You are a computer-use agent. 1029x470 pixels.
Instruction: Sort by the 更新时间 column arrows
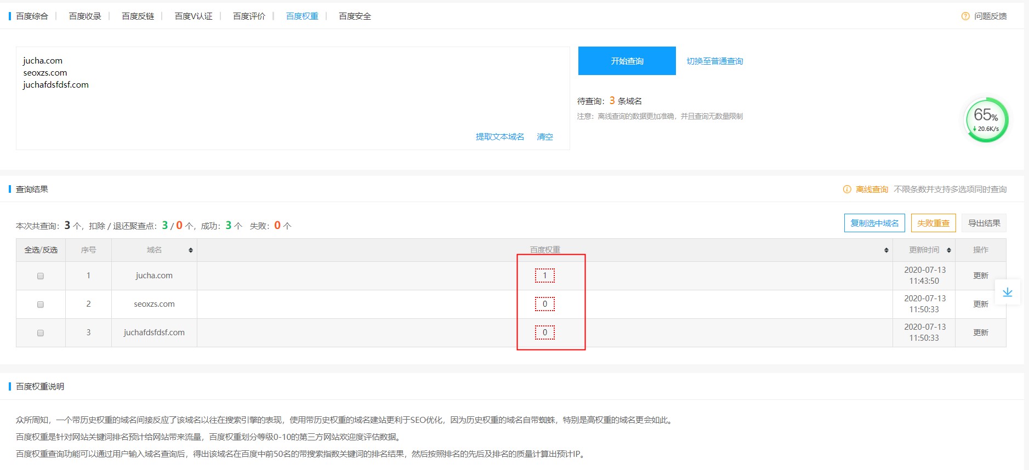tap(948, 250)
